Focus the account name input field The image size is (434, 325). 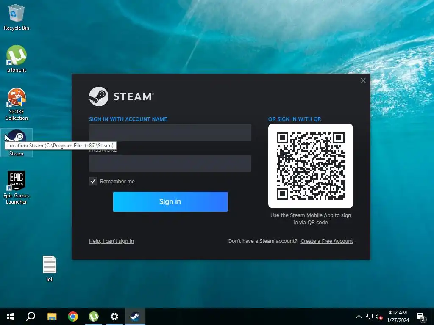pos(170,132)
